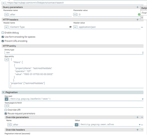Viewport: 147px width, 138px height.
Task: Toggle expression button beside $entity.paging.next.after value
Action: [76, 125]
